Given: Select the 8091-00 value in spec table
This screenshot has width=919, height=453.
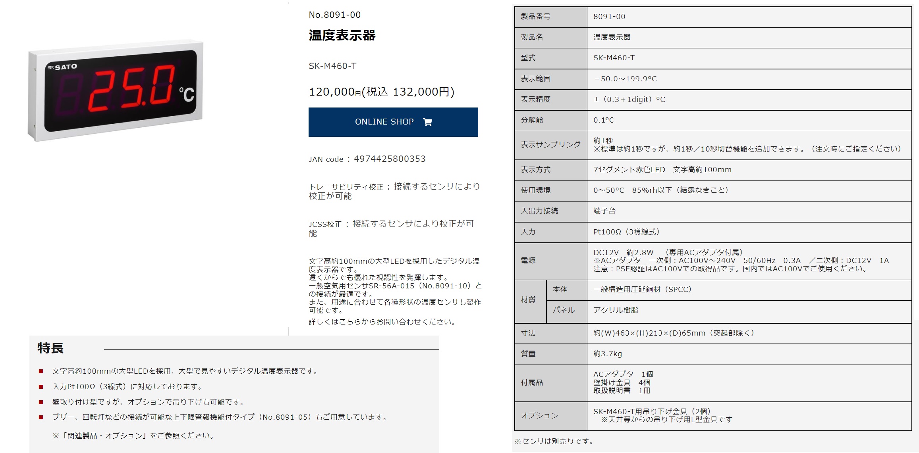Looking at the screenshot, I should [609, 17].
